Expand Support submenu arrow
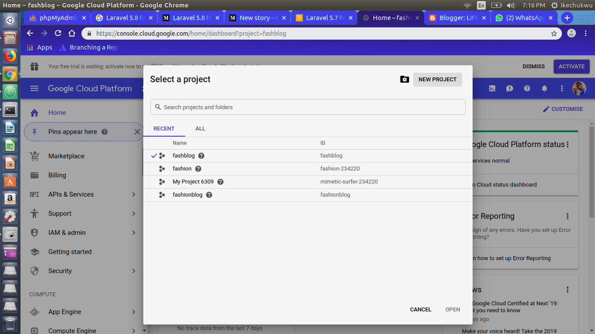The width and height of the screenshot is (595, 334). tap(134, 214)
